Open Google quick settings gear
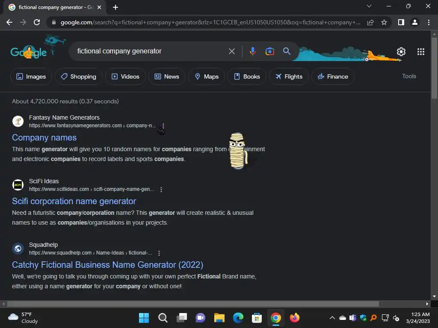The width and height of the screenshot is (438, 328). [401, 52]
